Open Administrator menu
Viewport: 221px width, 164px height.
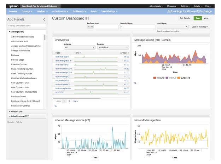pyautogui.click(x=156, y=6)
